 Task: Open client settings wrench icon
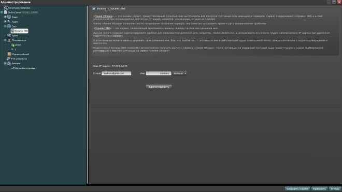(6, 8)
